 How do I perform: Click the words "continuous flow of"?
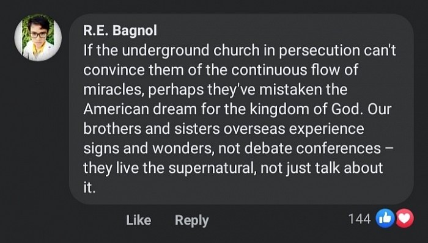[295, 70]
